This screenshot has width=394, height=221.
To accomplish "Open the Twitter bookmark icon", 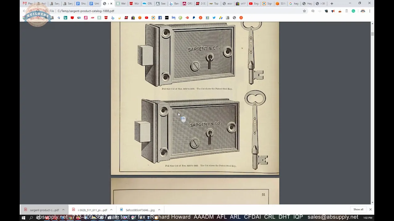I will click(214, 18).
